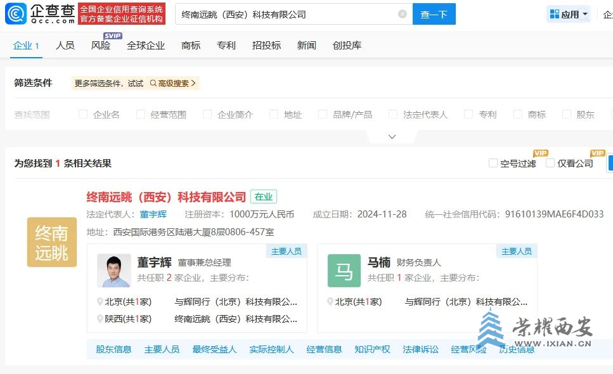Open the Qcc.com logo homepage
The image size is (613, 374).
[39, 14]
